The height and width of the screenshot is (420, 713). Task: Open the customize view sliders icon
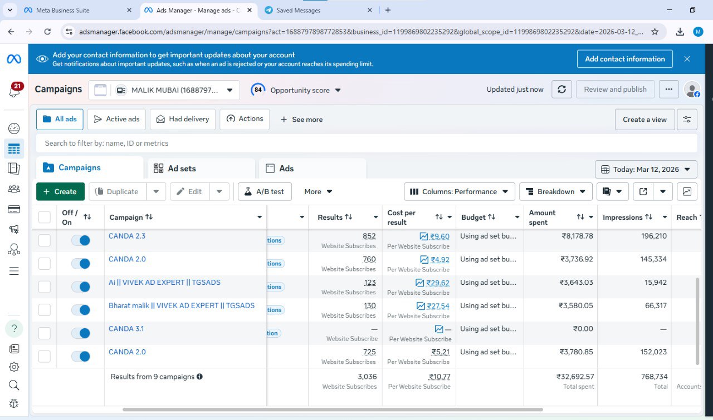click(687, 120)
